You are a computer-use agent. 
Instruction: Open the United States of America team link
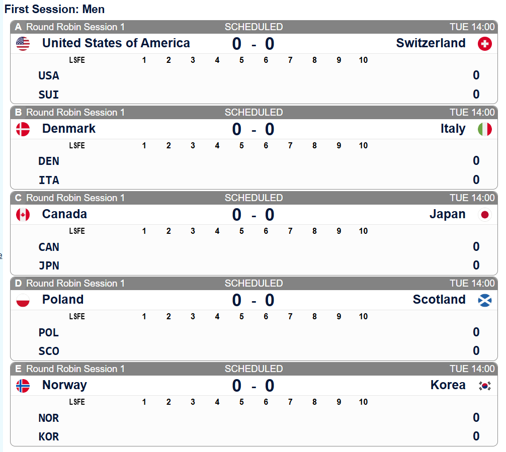pyautogui.click(x=116, y=43)
